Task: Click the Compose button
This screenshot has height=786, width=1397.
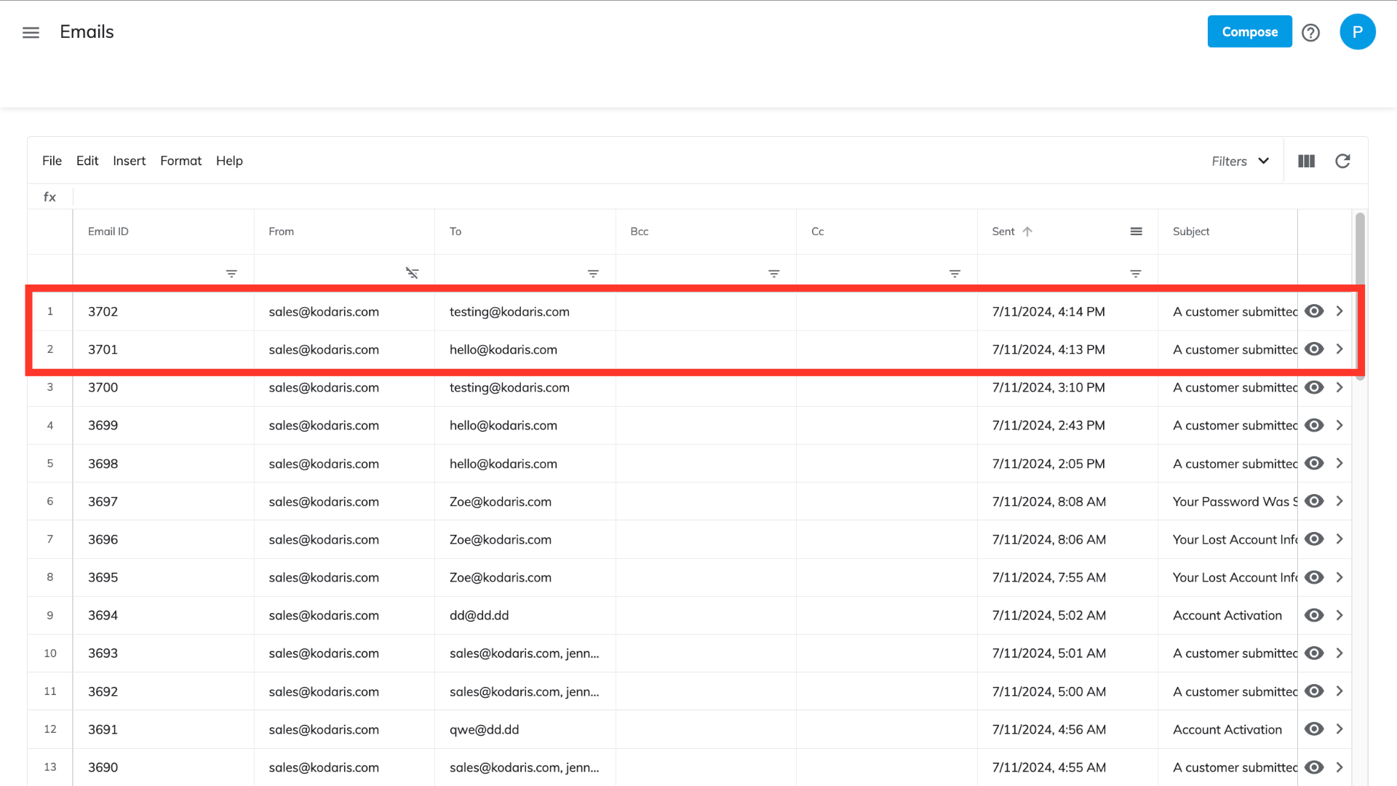Action: coord(1249,32)
